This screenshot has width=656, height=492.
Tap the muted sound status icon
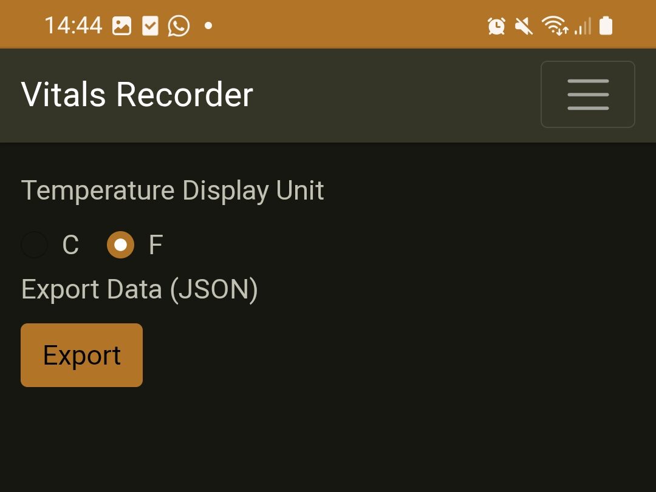point(524,26)
